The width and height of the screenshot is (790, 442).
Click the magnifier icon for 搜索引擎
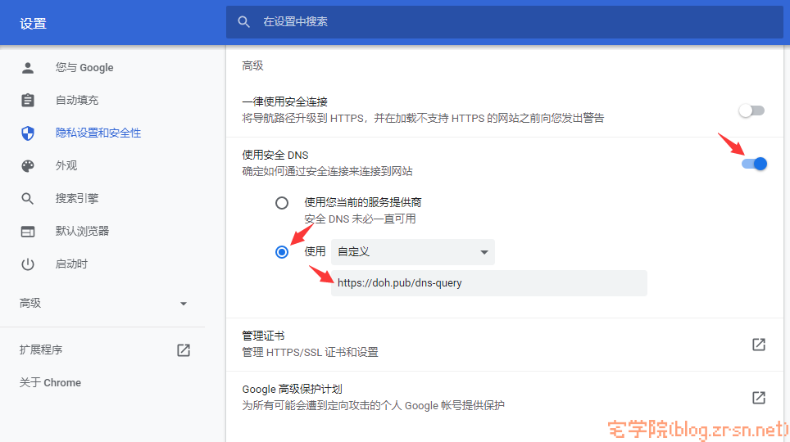[x=28, y=199]
